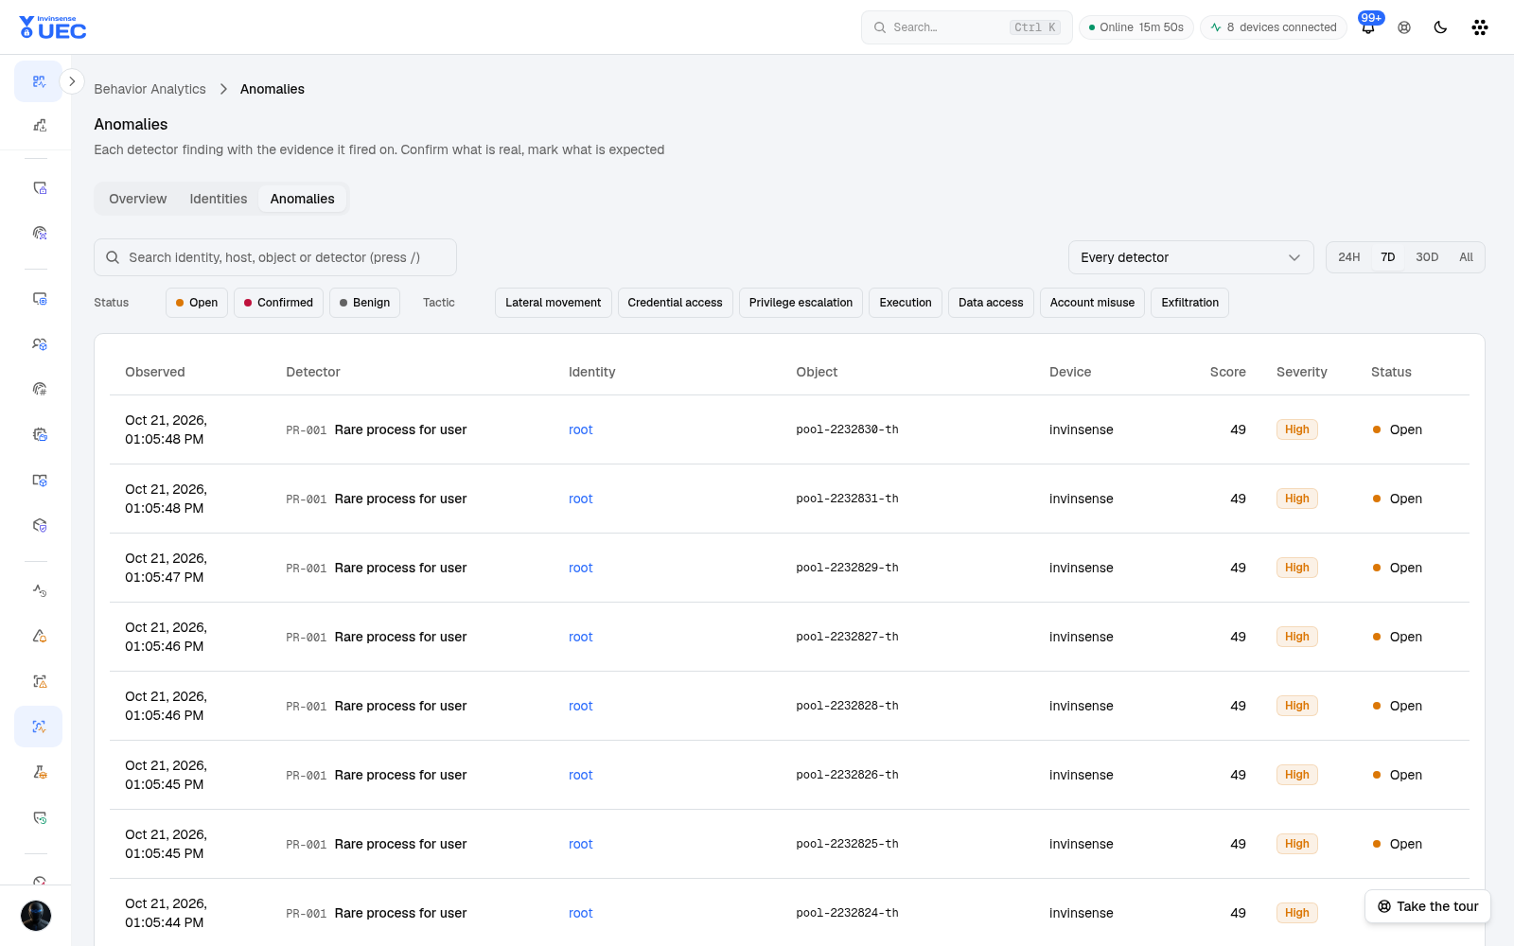Go to Behavior Analytics breadcrumb
1514x946 pixels.
click(x=150, y=89)
